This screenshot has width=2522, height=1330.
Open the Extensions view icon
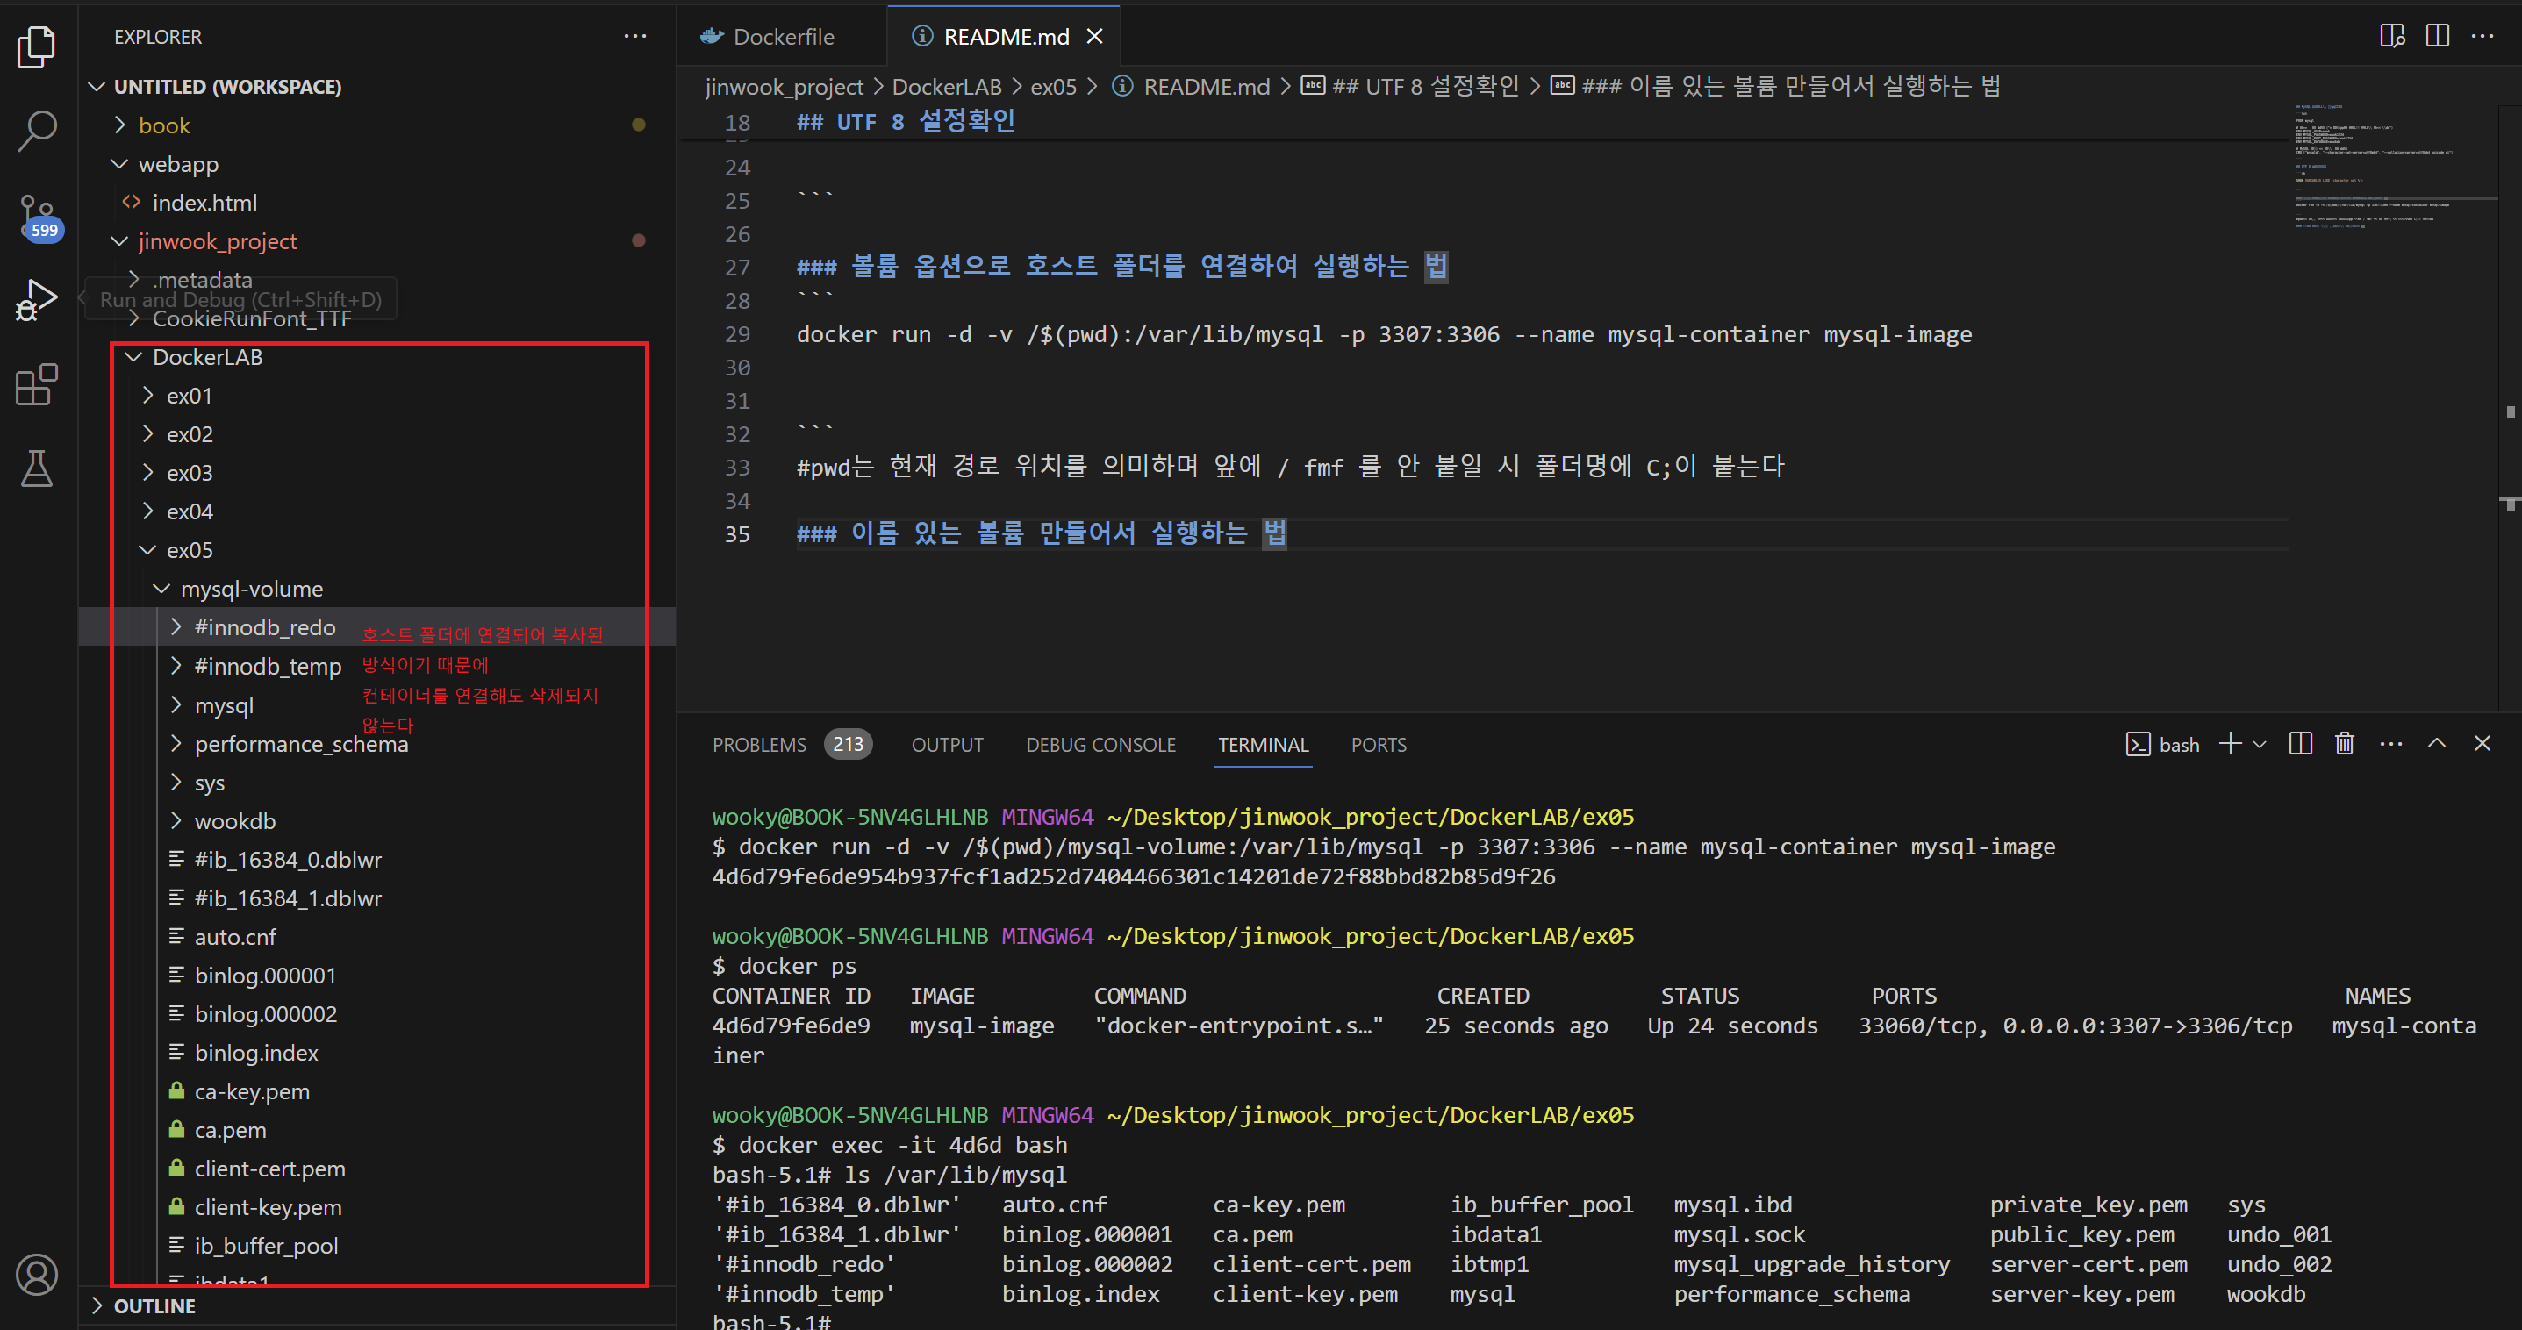(x=37, y=383)
